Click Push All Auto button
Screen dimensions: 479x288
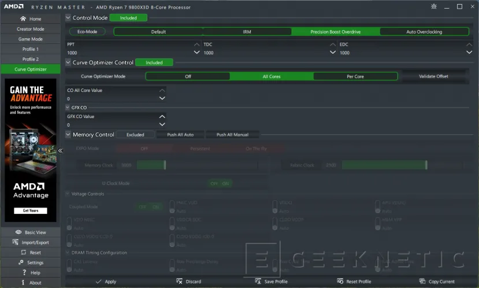[180, 135]
